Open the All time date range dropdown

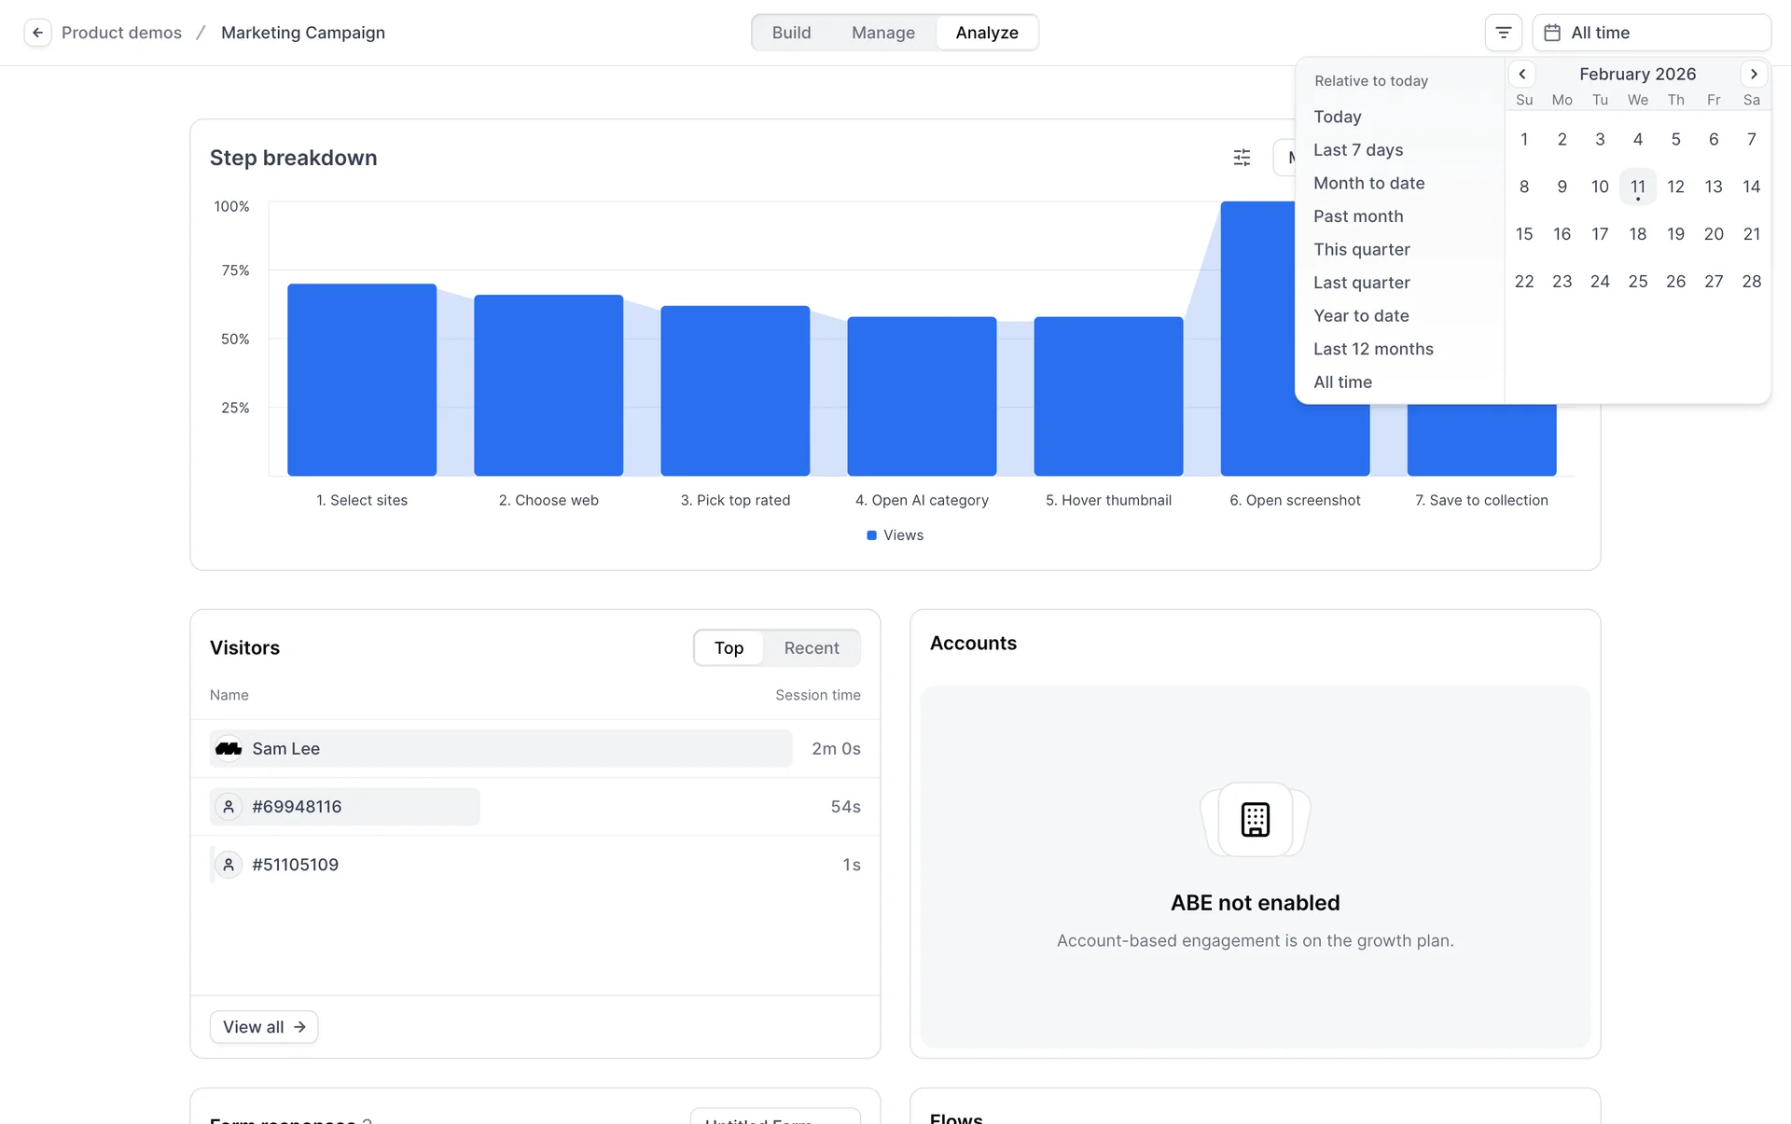(x=1651, y=33)
